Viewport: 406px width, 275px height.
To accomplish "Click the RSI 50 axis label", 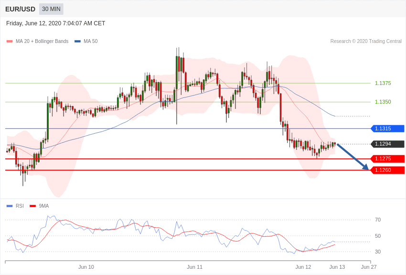I will [378, 236].
